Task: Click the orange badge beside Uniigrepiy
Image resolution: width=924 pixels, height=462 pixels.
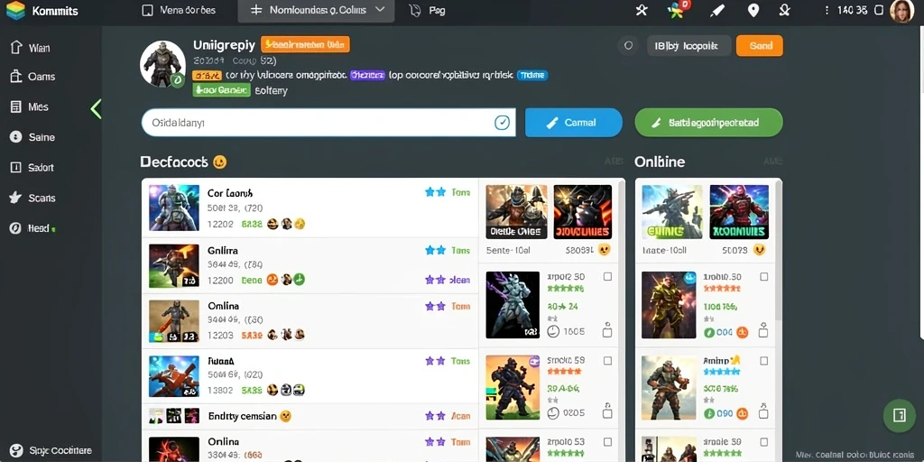Action: pyautogui.click(x=305, y=44)
